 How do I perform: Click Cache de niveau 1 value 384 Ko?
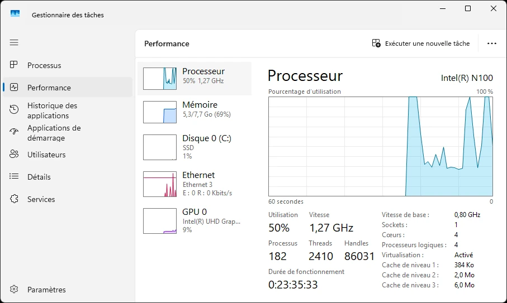pyautogui.click(x=464, y=265)
